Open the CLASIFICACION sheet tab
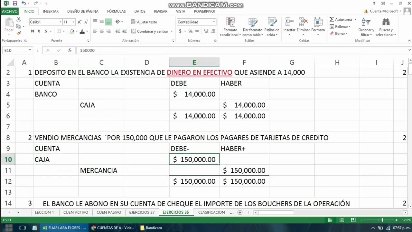The height and width of the screenshot is (232, 412). click(x=211, y=212)
